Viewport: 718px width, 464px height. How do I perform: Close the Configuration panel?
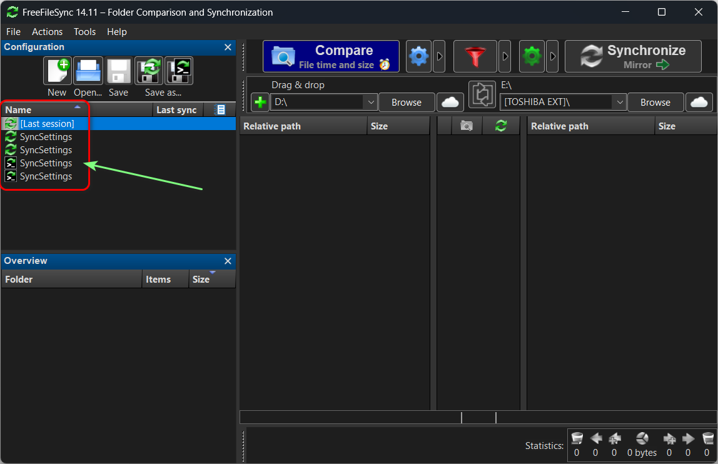(x=228, y=47)
